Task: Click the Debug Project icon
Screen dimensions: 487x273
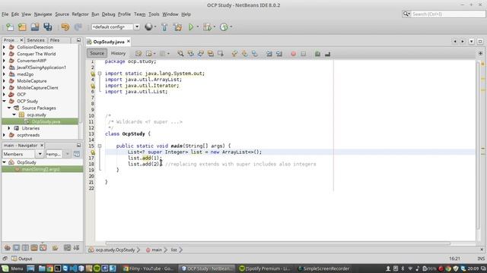Action: click(207, 27)
